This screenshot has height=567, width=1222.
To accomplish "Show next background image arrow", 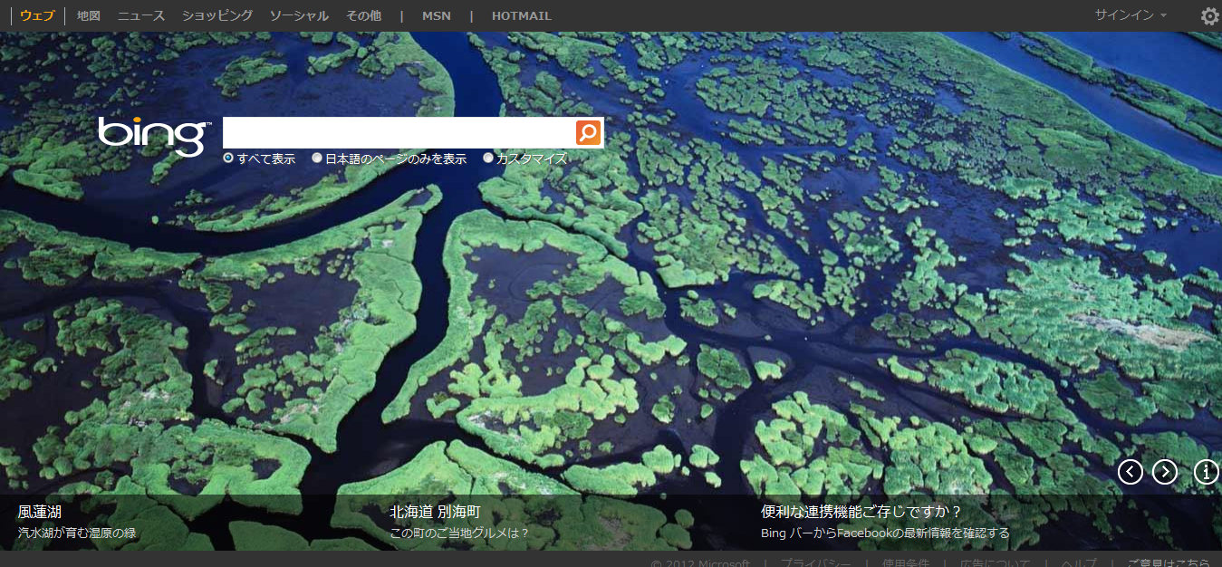I will (1164, 472).
